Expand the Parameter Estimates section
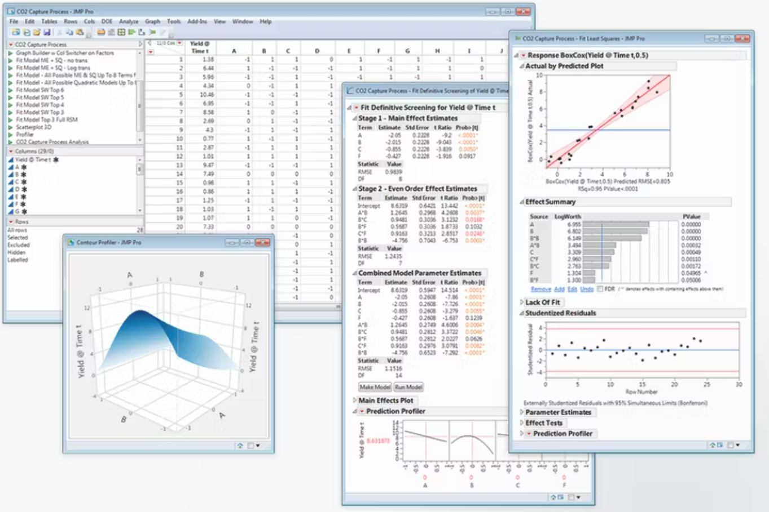The image size is (769, 512). (521, 412)
